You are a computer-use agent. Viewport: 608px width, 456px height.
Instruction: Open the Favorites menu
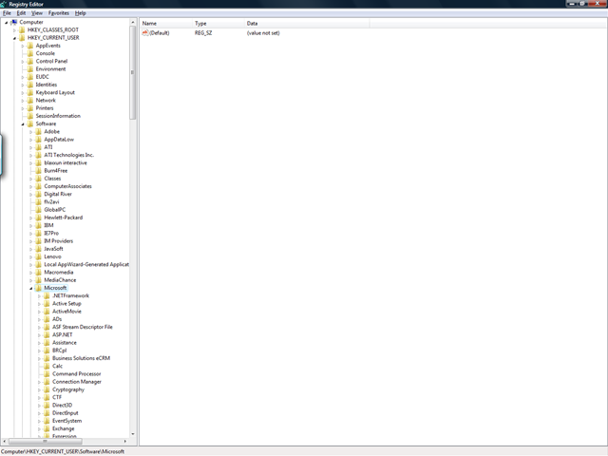click(59, 12)
